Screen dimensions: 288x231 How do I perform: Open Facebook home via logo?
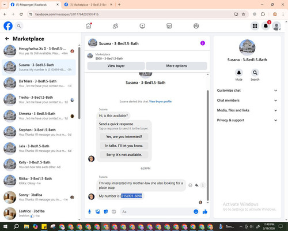pyautogui.click(x=8, y=26)
